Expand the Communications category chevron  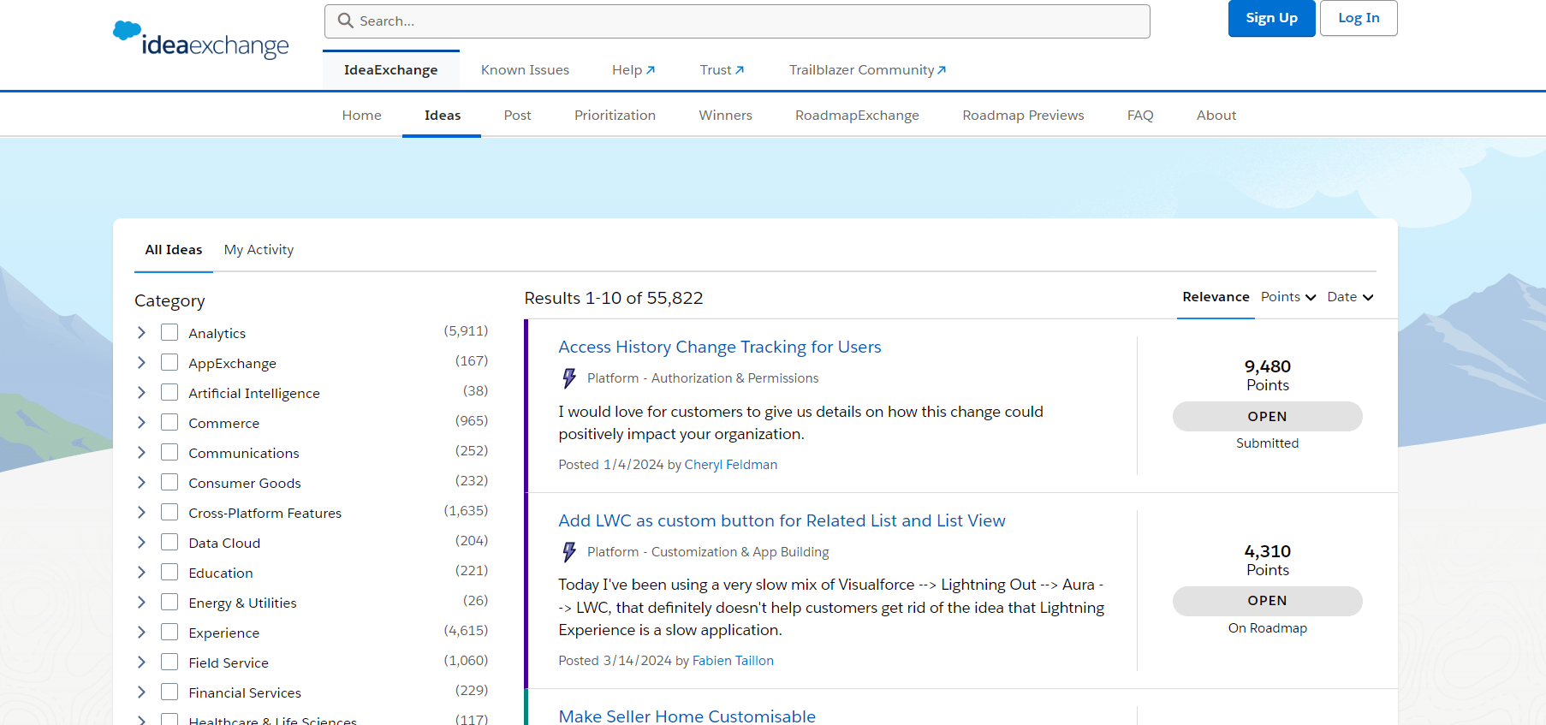coord(141,452)
